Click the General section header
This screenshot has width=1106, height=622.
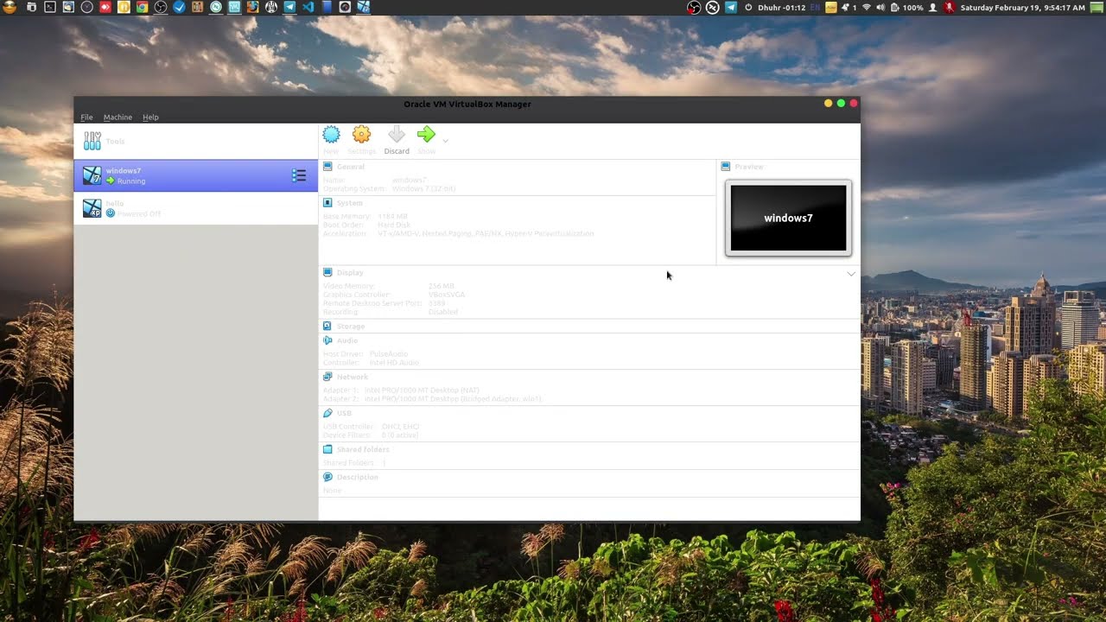click(351, 167)
